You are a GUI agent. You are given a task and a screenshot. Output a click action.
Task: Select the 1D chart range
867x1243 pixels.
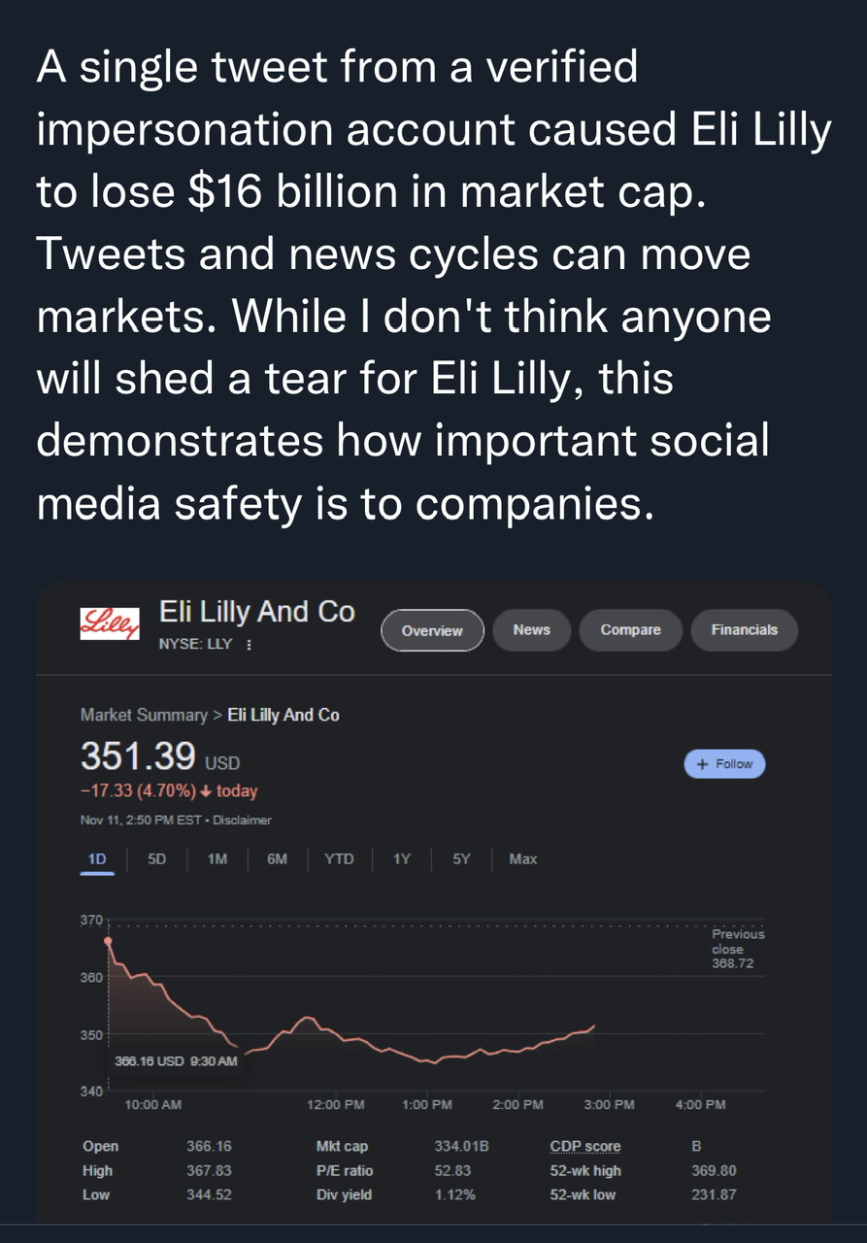click(x=97, y=858)
